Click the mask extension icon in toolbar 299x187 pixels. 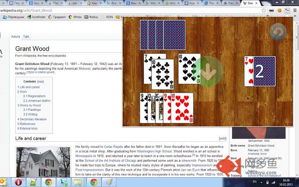(x=271, y=10)
